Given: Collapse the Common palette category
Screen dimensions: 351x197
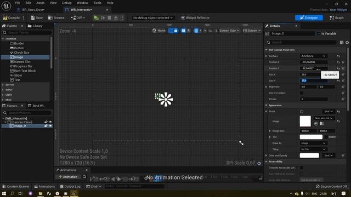Looking at the screenshot, I should coord(3,39).
